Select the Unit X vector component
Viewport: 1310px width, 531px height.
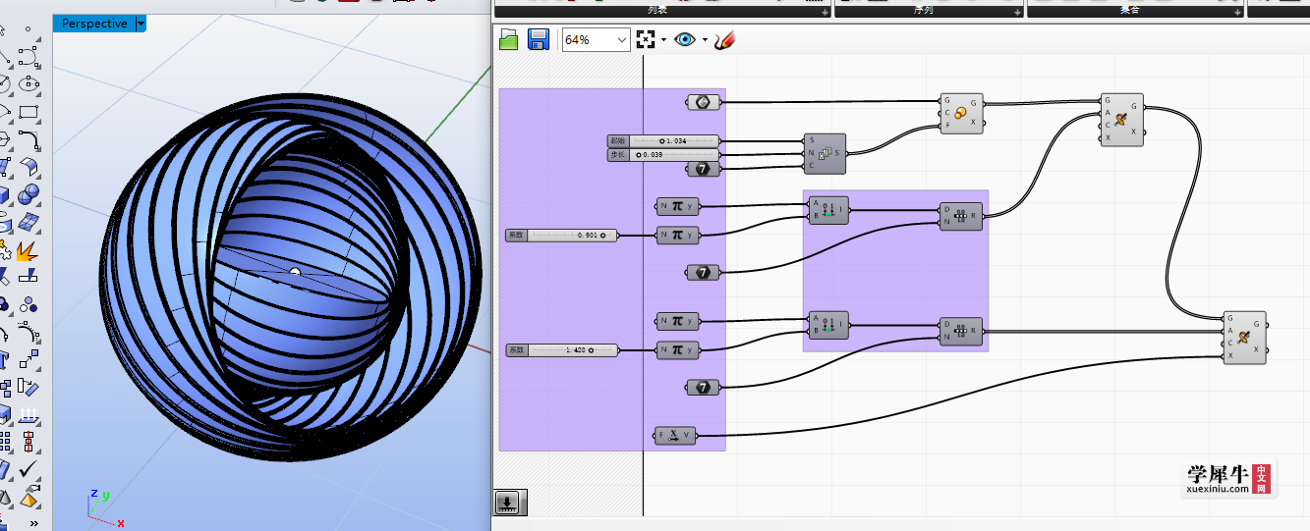pos(675,436)
